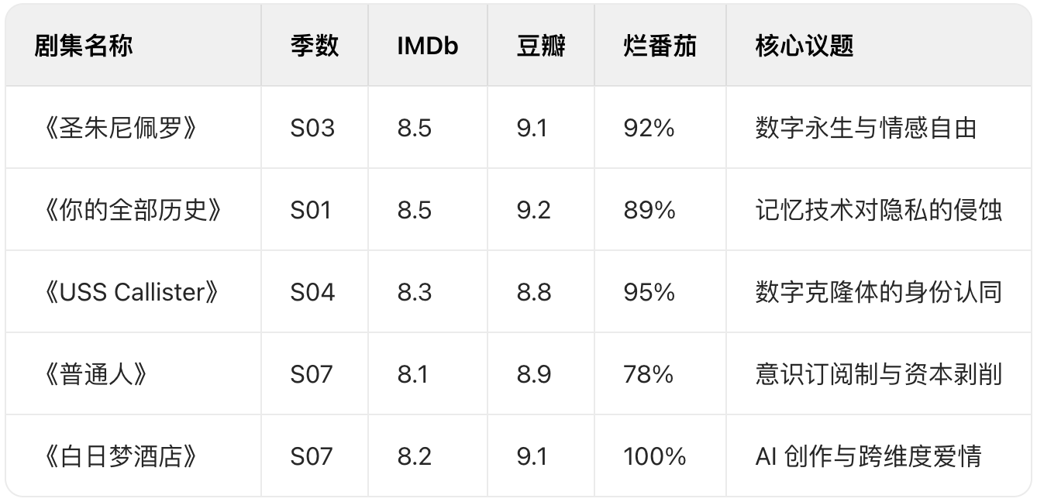Select the IMDb column header

(428, 46)
